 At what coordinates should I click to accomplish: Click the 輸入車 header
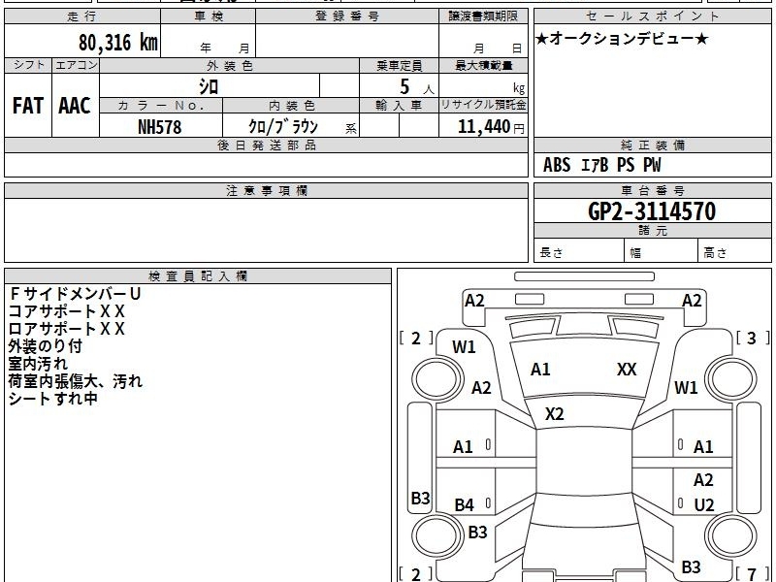pos(399,106)
